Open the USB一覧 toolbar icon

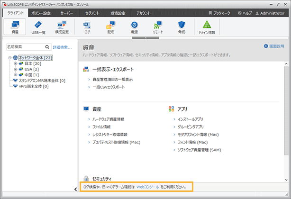coord(38,27)
